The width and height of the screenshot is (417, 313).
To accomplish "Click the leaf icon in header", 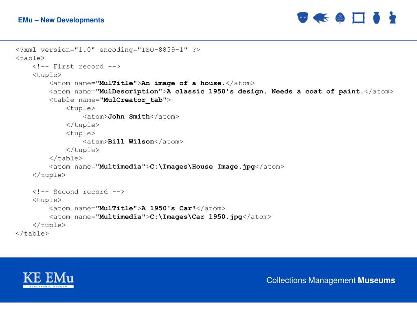I will 340,18.
